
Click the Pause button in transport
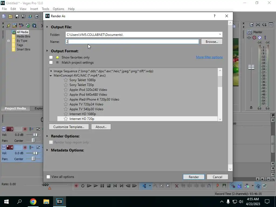tap(102, 186)
